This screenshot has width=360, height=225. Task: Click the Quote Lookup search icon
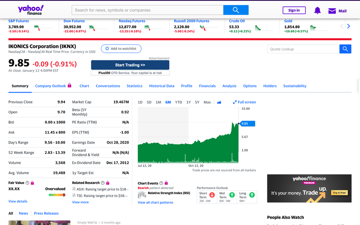point(345,49)
